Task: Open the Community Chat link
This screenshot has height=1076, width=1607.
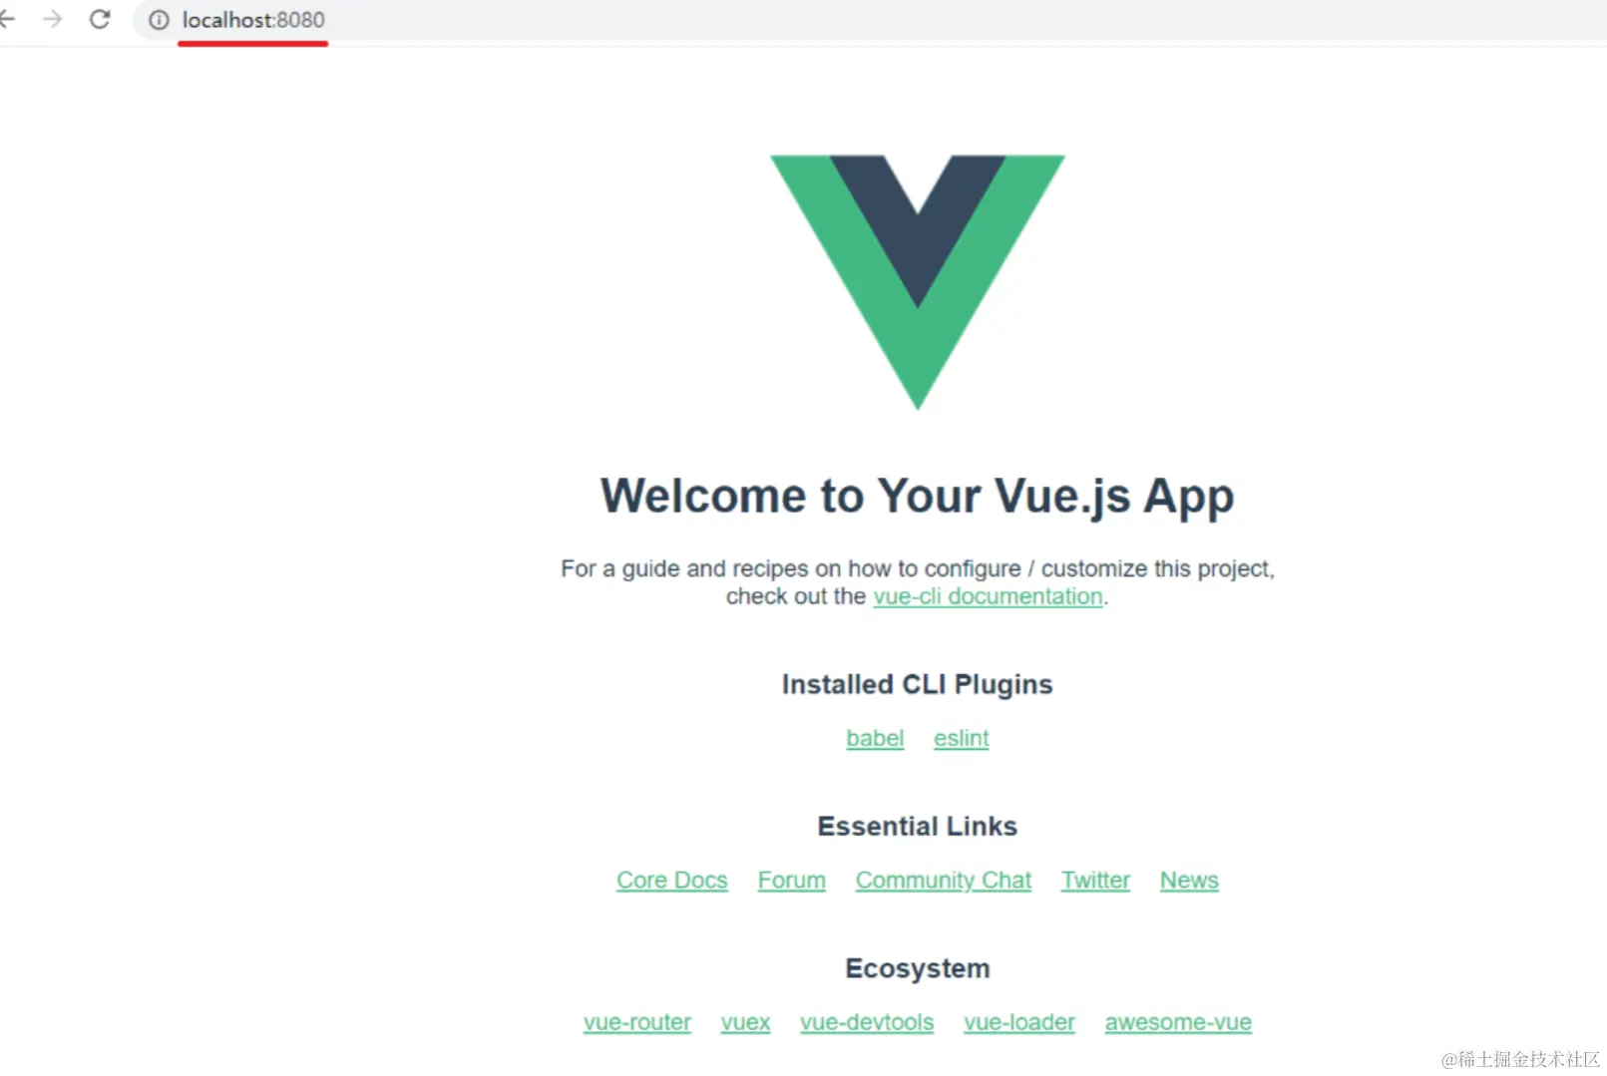Action: coord(944,881)
